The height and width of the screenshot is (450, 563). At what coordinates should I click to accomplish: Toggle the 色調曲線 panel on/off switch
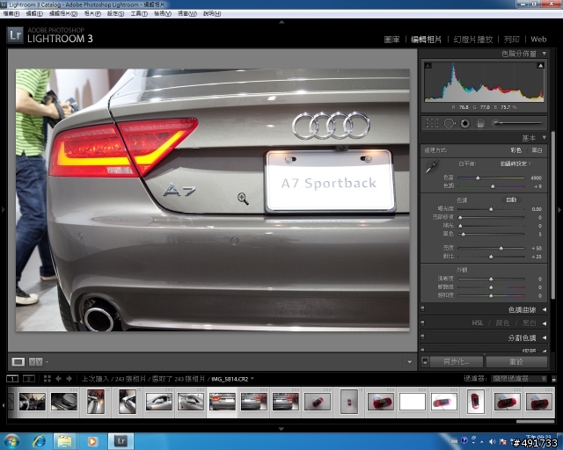point(422,309)
